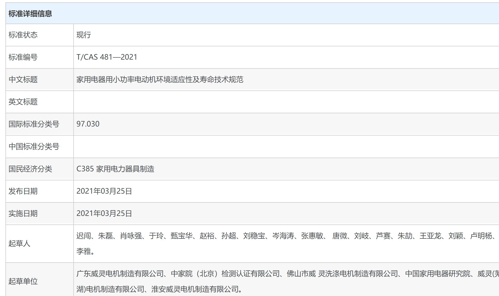This screenshot has height=296, width=499.
Task: Click the 标准状态 label cell
Action: click(x=23, y=35)
